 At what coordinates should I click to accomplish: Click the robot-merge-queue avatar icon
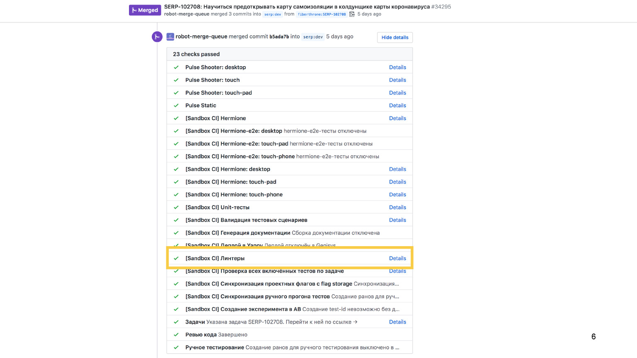[x=170, y=37]
